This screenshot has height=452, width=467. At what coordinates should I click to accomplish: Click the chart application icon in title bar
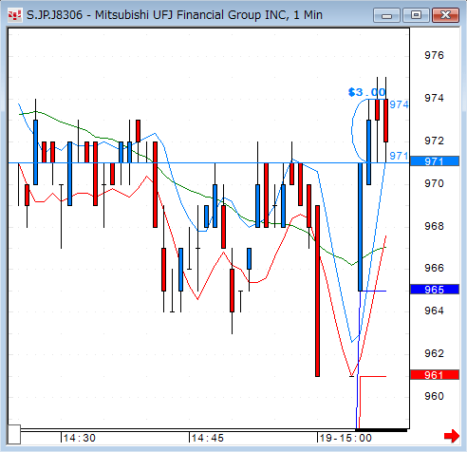coord(14,15)
